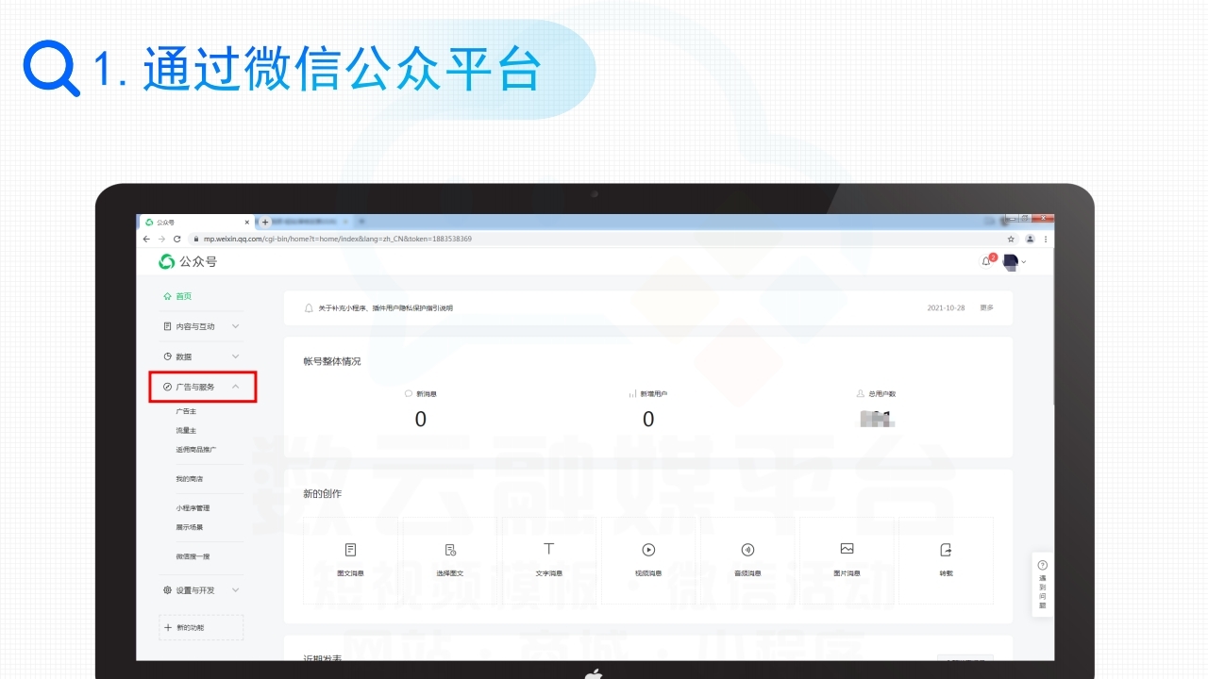Reload the page with the refresh icon

(176, 239)
